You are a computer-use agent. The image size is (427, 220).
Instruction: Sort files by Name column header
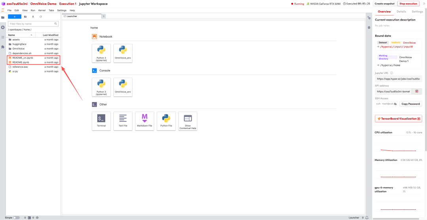coord(21,35)
